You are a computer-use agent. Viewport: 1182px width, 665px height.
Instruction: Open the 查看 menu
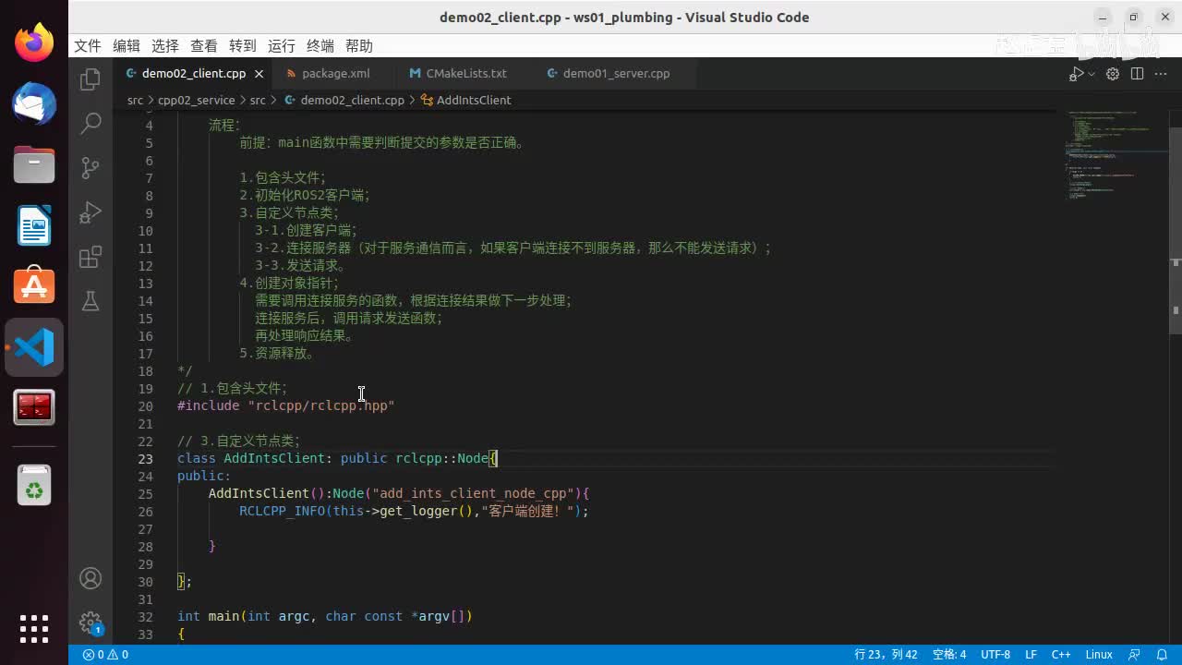[204, 46]
